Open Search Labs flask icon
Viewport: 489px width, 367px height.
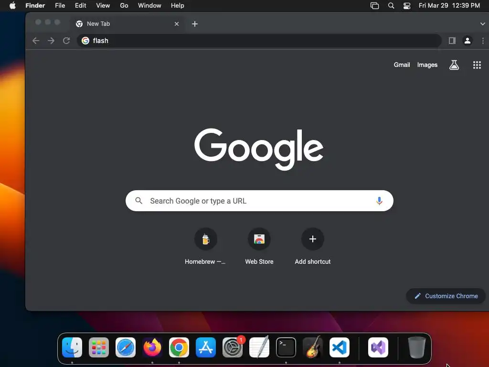click(x=454, y=65)
